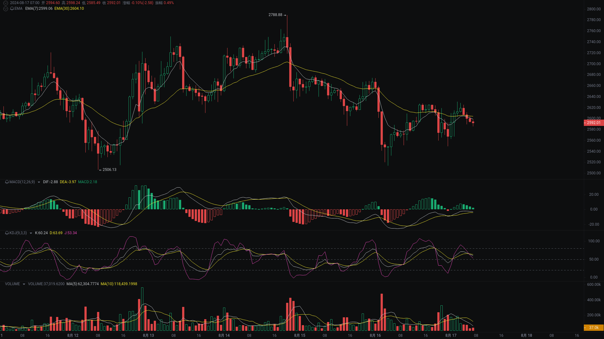Click the circular chevron icon on the EMA row

click(x=5, y=8)
